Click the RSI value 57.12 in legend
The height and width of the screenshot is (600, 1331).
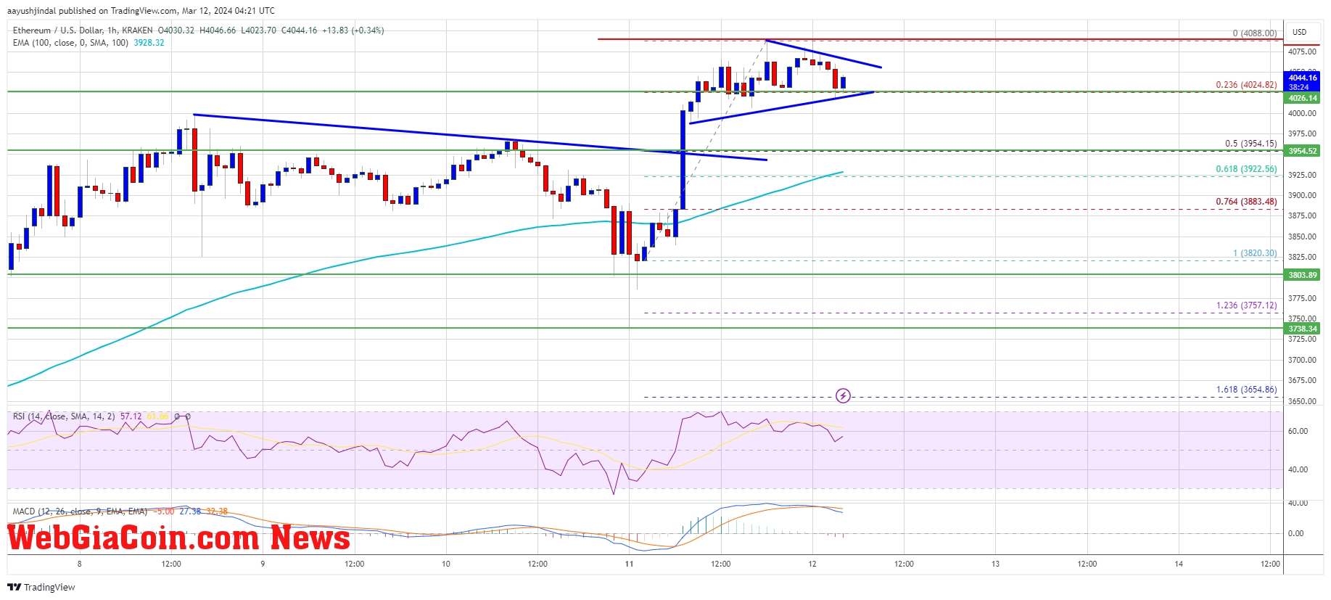(131, 416)
